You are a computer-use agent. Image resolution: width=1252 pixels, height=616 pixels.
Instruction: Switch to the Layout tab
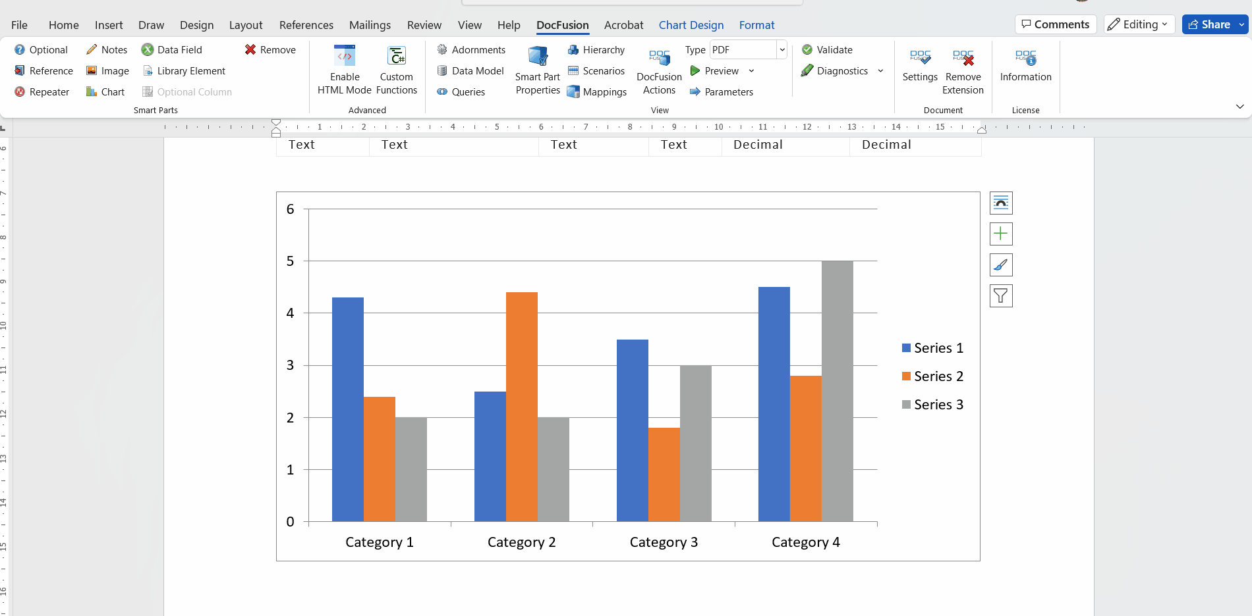[x=246, y=25]
